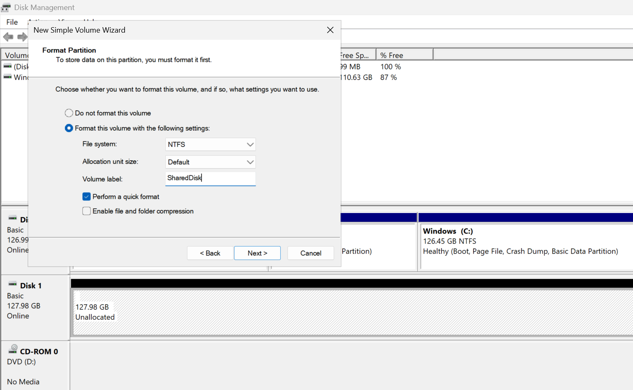Click the Back button in wizard
Image resolution: width=633 pixels, height=390 pixels.
[210, 253]
